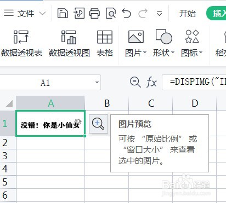The image size is (226, 203).
Task: Click the Select All corner triangle
Action: click(x=9, y=103)
